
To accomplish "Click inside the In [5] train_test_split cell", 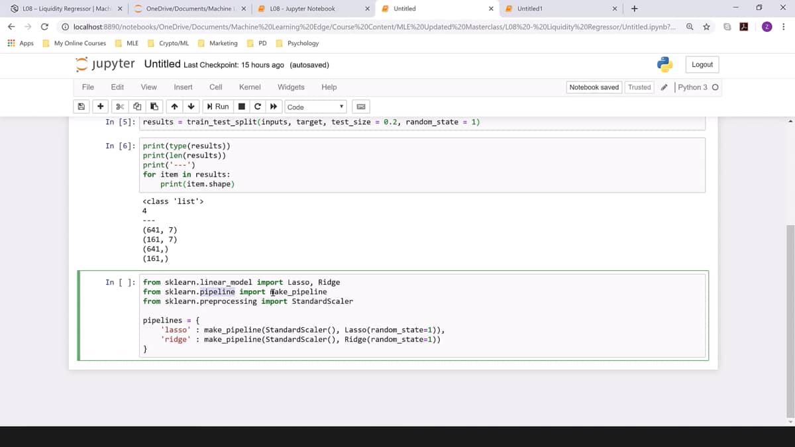I will pos(422,123).
